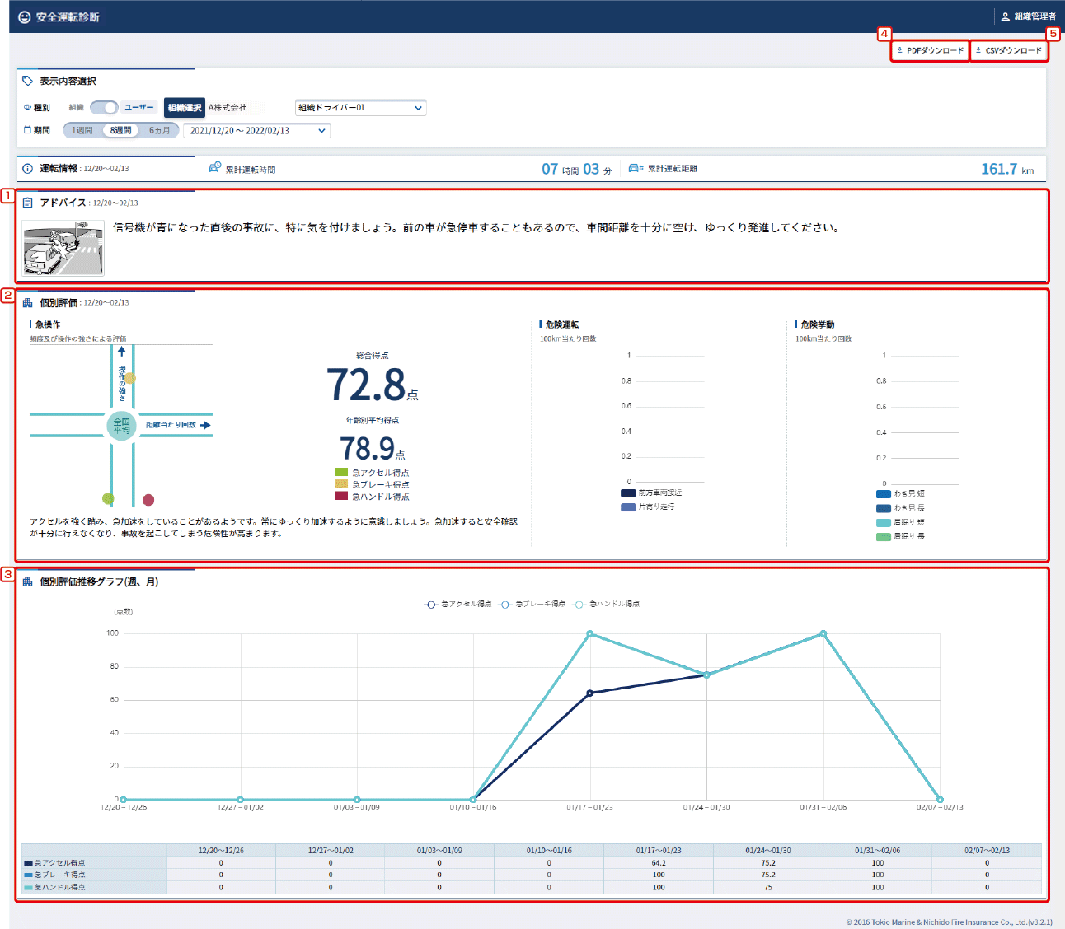Toggle 急アクセル得点 series in chart legend
The image size is (1065, 929).
[457, 605]
